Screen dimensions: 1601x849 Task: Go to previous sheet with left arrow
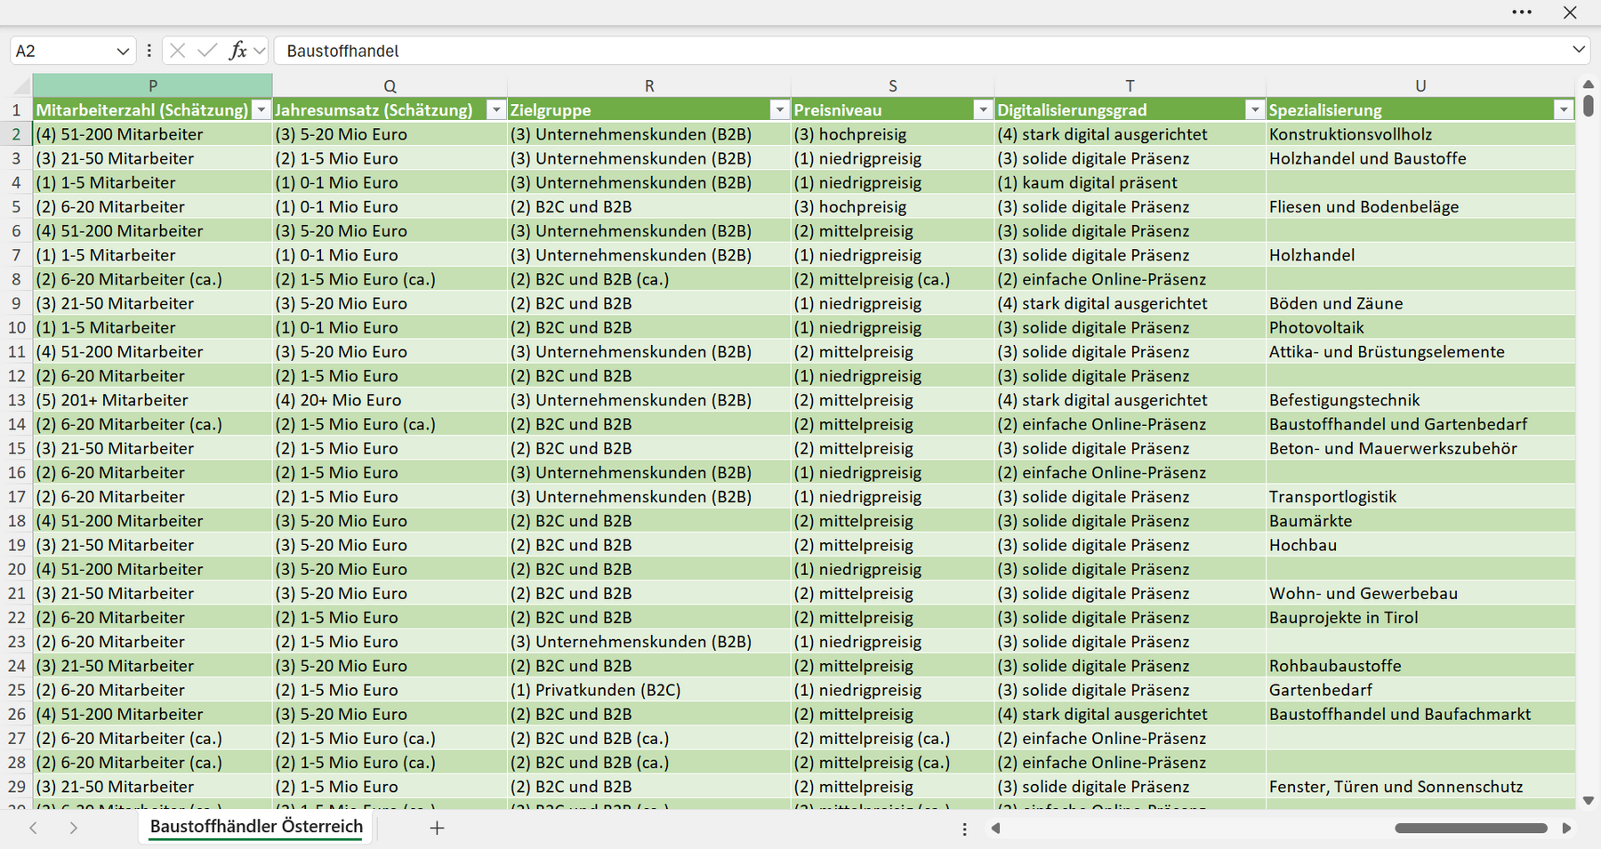pos(33,828)
